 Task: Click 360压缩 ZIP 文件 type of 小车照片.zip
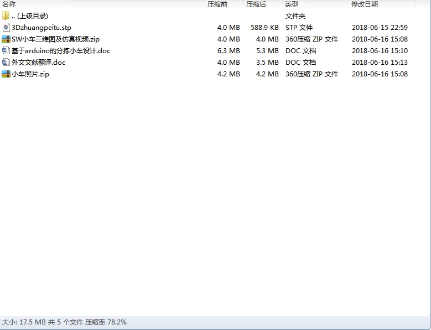(311, 74)
